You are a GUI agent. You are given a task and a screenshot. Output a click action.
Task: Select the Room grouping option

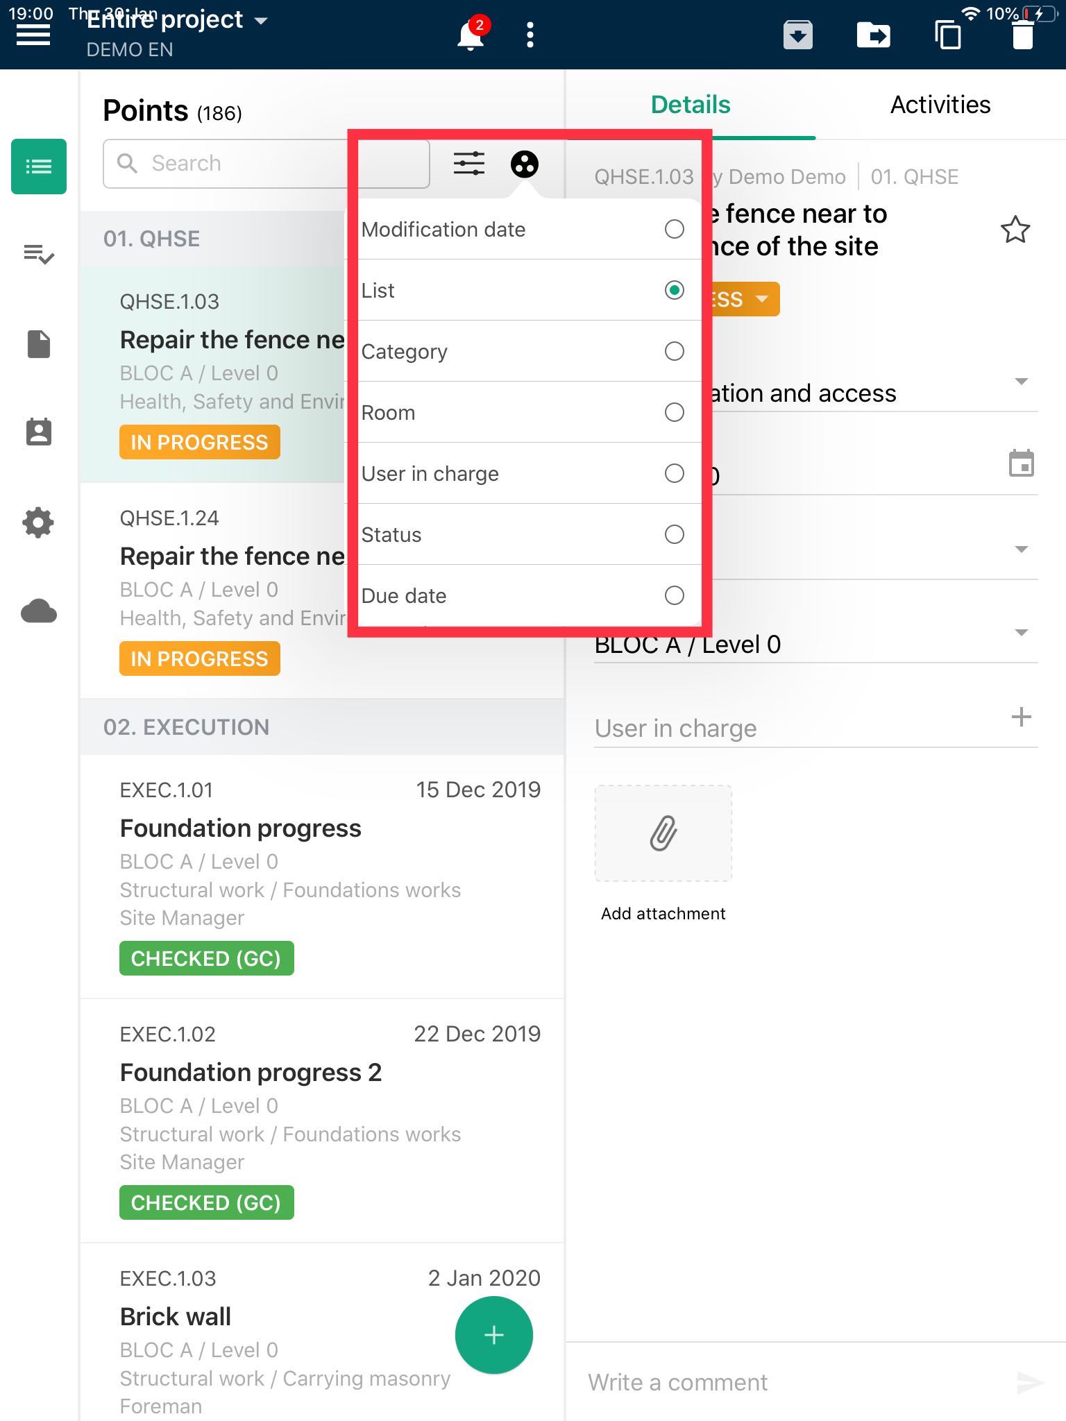tap(530, 412)
